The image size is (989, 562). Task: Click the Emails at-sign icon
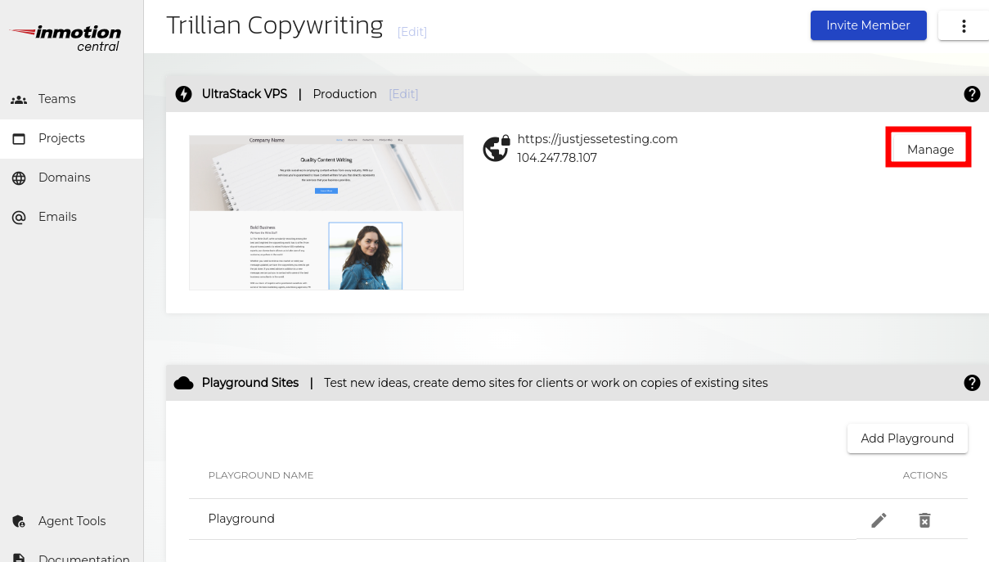[19, 217]
